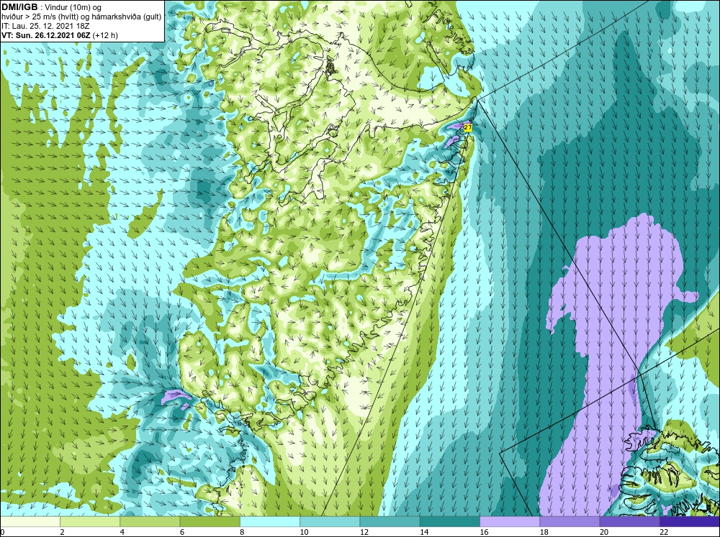Select the 16–18 m/s light purple legend swatch
The width and height of the screenshot is (720, 537).
[510, 522]
